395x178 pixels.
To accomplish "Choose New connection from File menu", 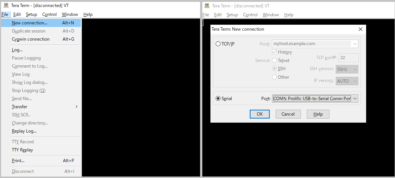I will 30,23.
